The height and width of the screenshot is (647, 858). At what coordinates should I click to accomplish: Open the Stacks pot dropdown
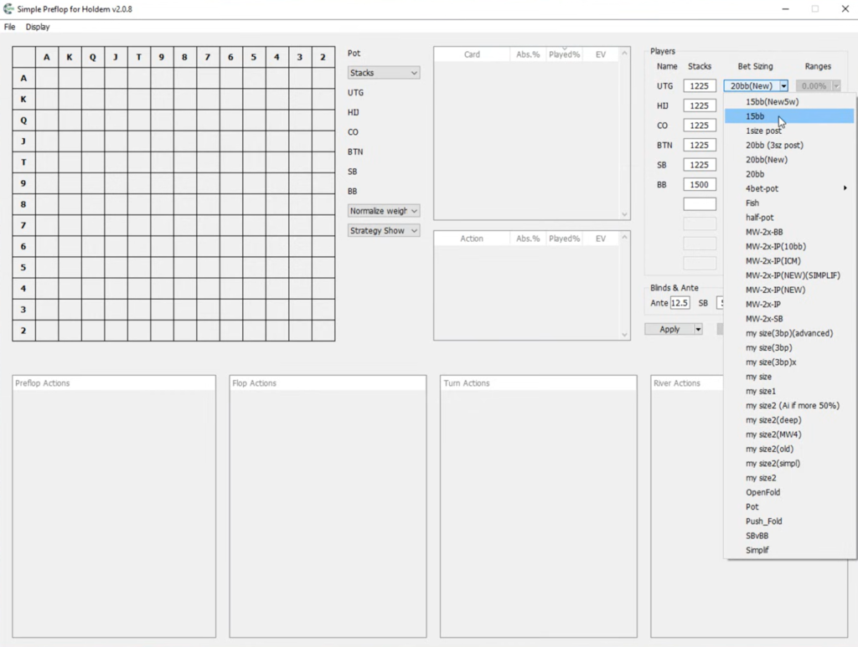coord(384,73)
